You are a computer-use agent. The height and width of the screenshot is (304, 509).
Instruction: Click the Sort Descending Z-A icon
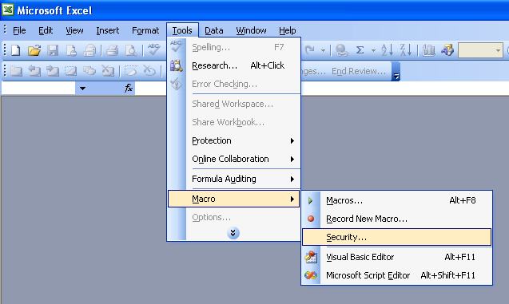click(406, 50)
